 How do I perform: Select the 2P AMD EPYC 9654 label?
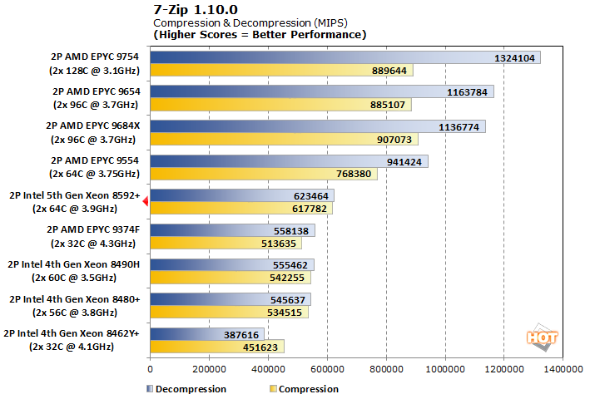(x=97, y=91)
